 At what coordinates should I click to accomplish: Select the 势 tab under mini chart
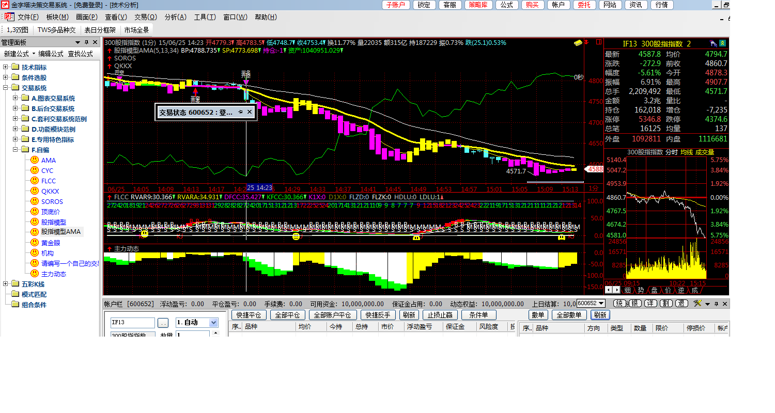(x=641, y=290)
